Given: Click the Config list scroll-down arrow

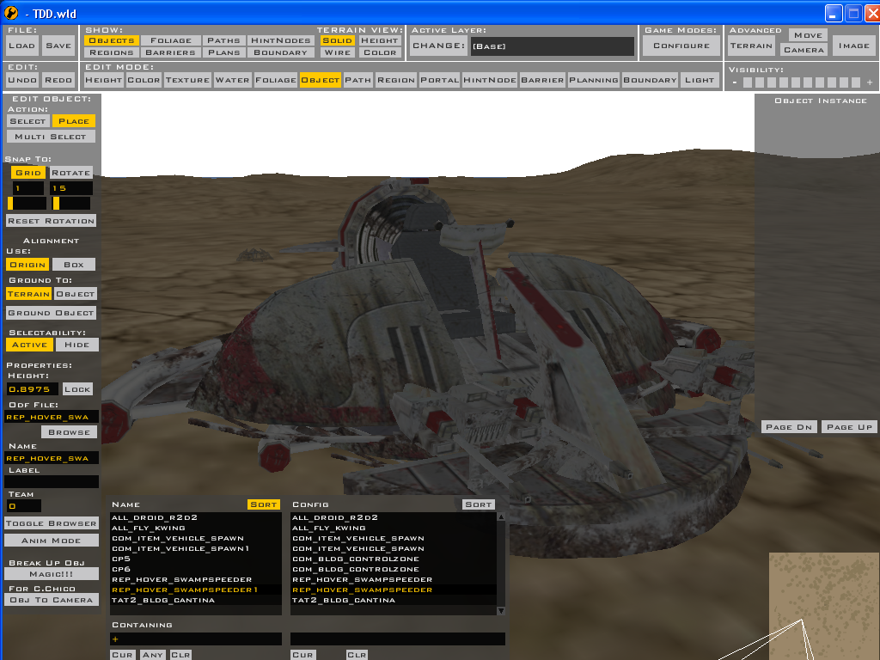Looking at the screenshot, I should click(x=501, y=611).
